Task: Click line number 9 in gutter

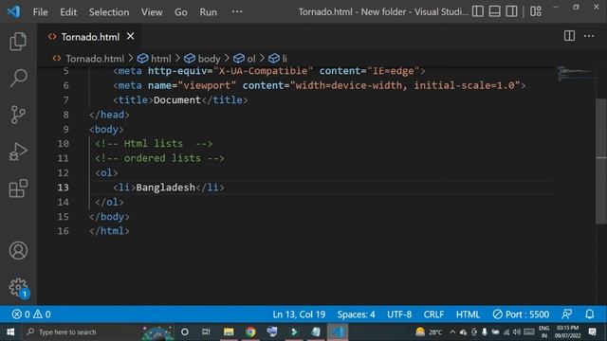Action: click(x=65, y=129)
